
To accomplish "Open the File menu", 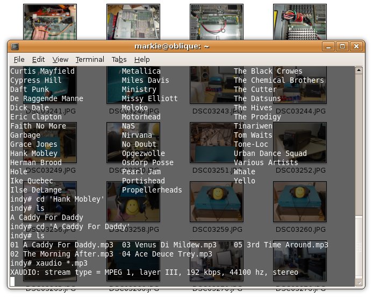I will click(x=19, y=59).
